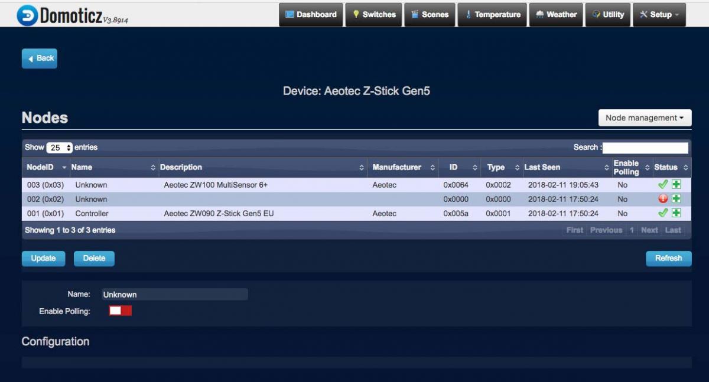Click green plus icon for node 003
The height and width of the screenshot is (382, 709).
(x=677, y=184)
